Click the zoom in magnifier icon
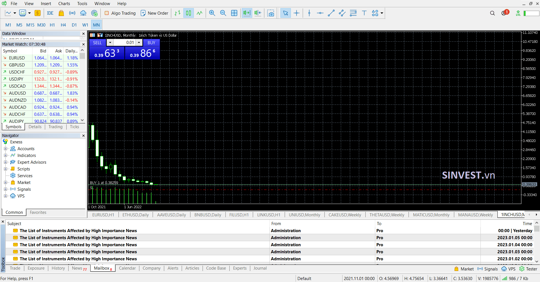Image resolution: width=540 pixels, height=282 pixels. tap(212, 13)
